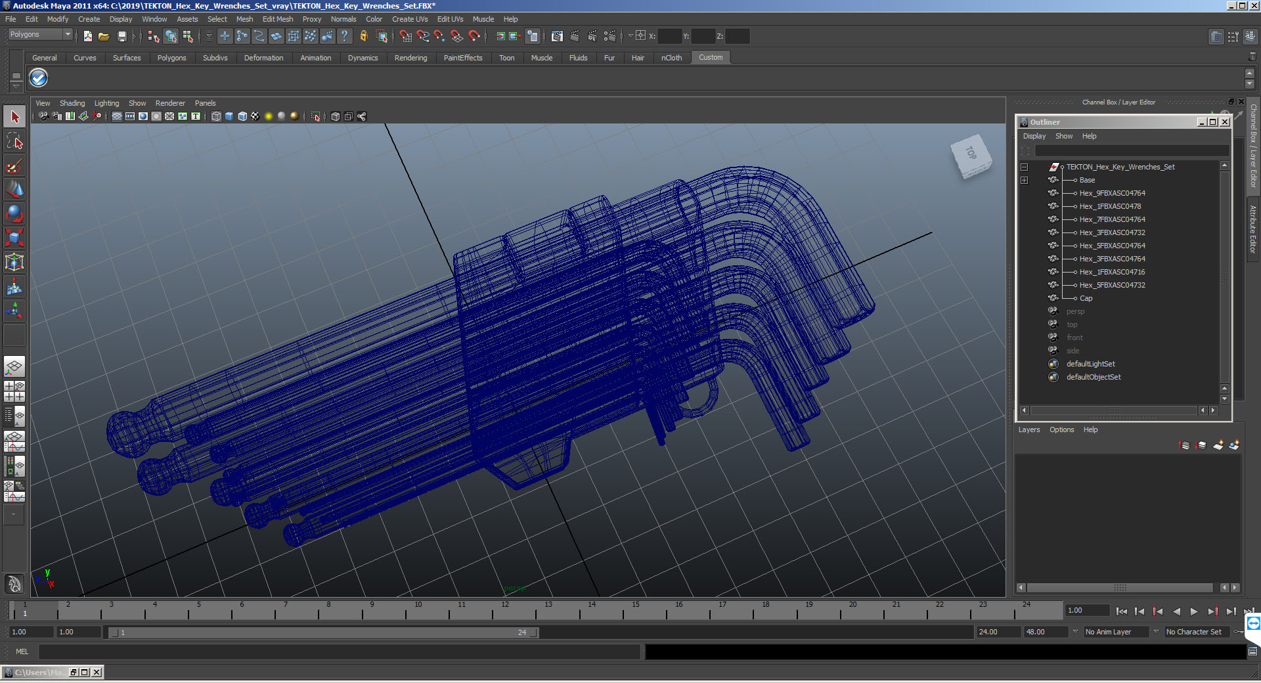Switch to single perspective view layout

click(14, 366)
